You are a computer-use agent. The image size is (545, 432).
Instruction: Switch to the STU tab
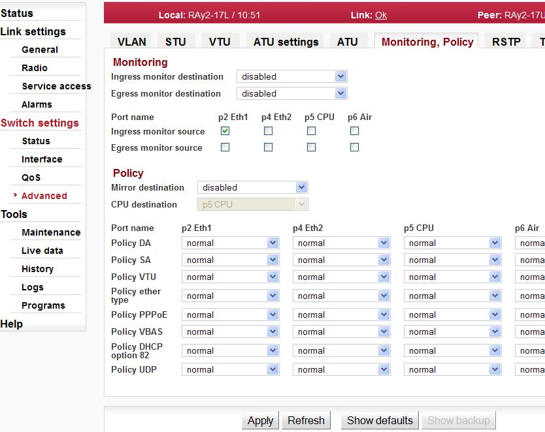[x=176, y=42]
